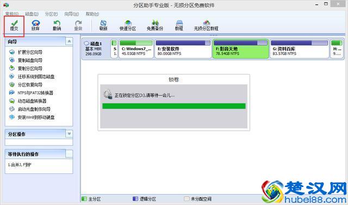The width and height of the screenshot is (348, 205).
Task: Click the 重做 (Redo) toolbar icon
Action: (x=78, y=23)
